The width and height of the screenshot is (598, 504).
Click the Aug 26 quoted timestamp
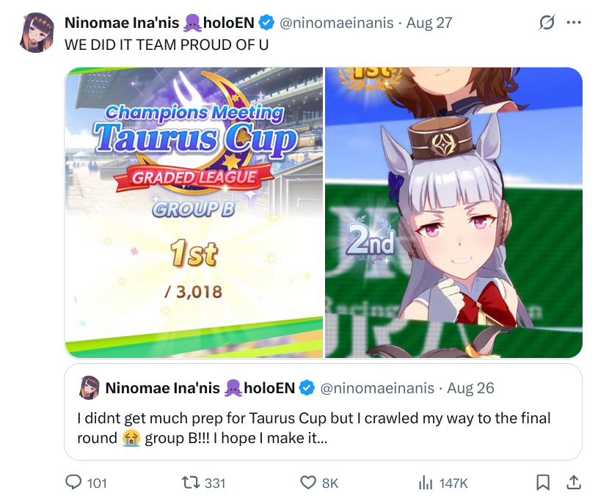click(x=470, y=388)
